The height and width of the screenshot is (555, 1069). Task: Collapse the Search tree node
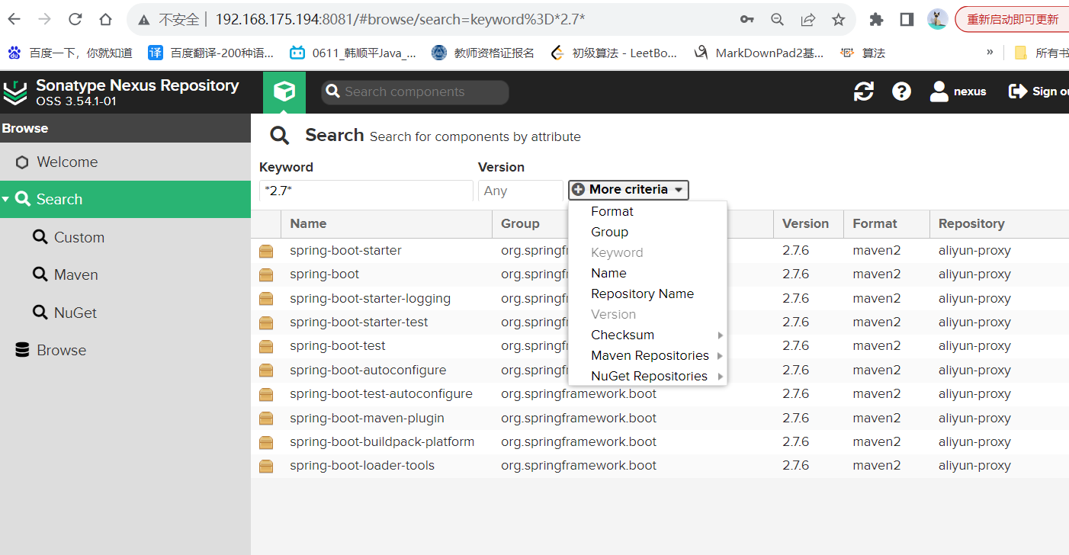6,200
